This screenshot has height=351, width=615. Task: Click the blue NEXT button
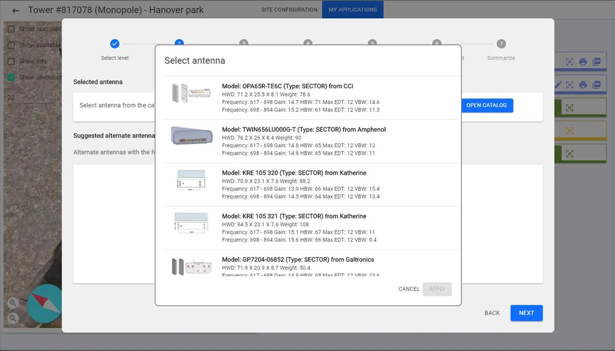pos(526,313)
